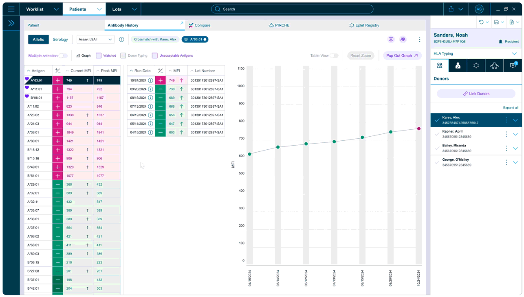Check the Unacceptable Antigens checkbox

pos(154,55)
